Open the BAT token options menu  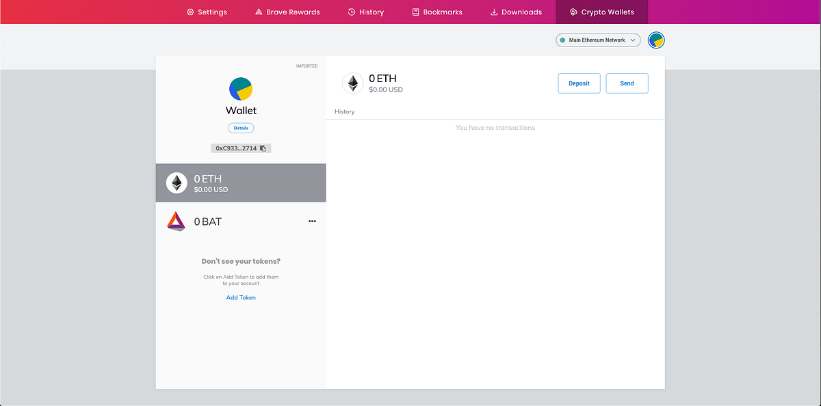313,221
